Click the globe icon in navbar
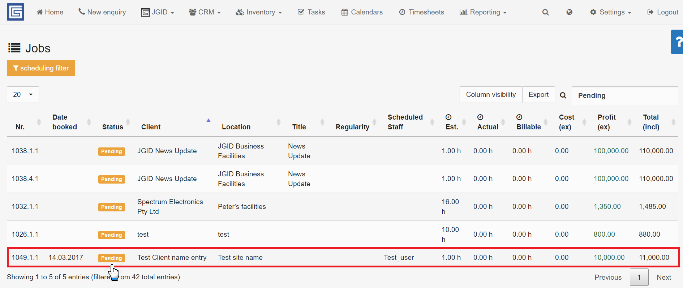This screenshot has height=288, width=683. point(569,12)
